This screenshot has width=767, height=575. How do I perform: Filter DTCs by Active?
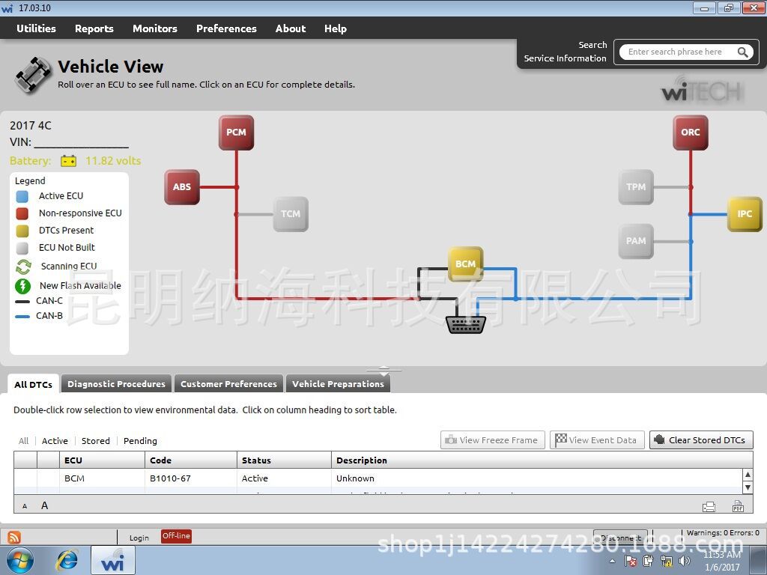pos(55,440)
